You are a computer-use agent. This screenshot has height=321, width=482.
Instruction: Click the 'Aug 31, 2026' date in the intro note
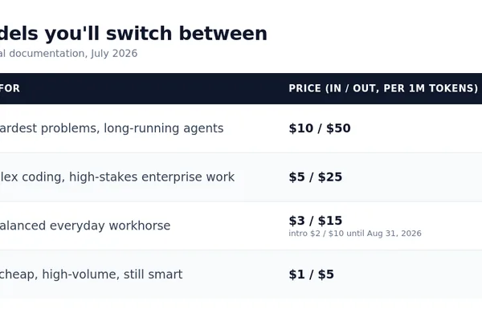pos(394,234)
